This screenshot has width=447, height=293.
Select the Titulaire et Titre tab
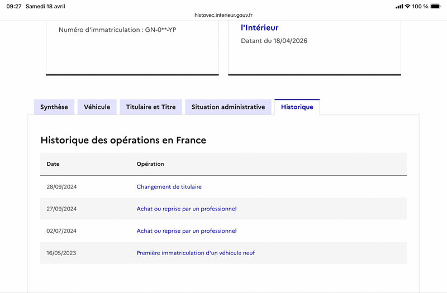(x=151, y=107)
